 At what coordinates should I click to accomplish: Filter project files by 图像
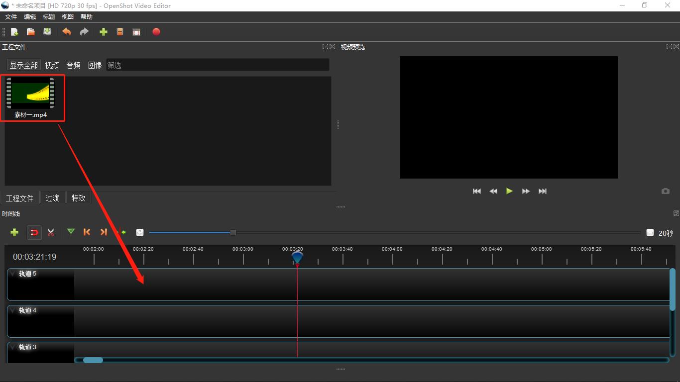point(95,65)
